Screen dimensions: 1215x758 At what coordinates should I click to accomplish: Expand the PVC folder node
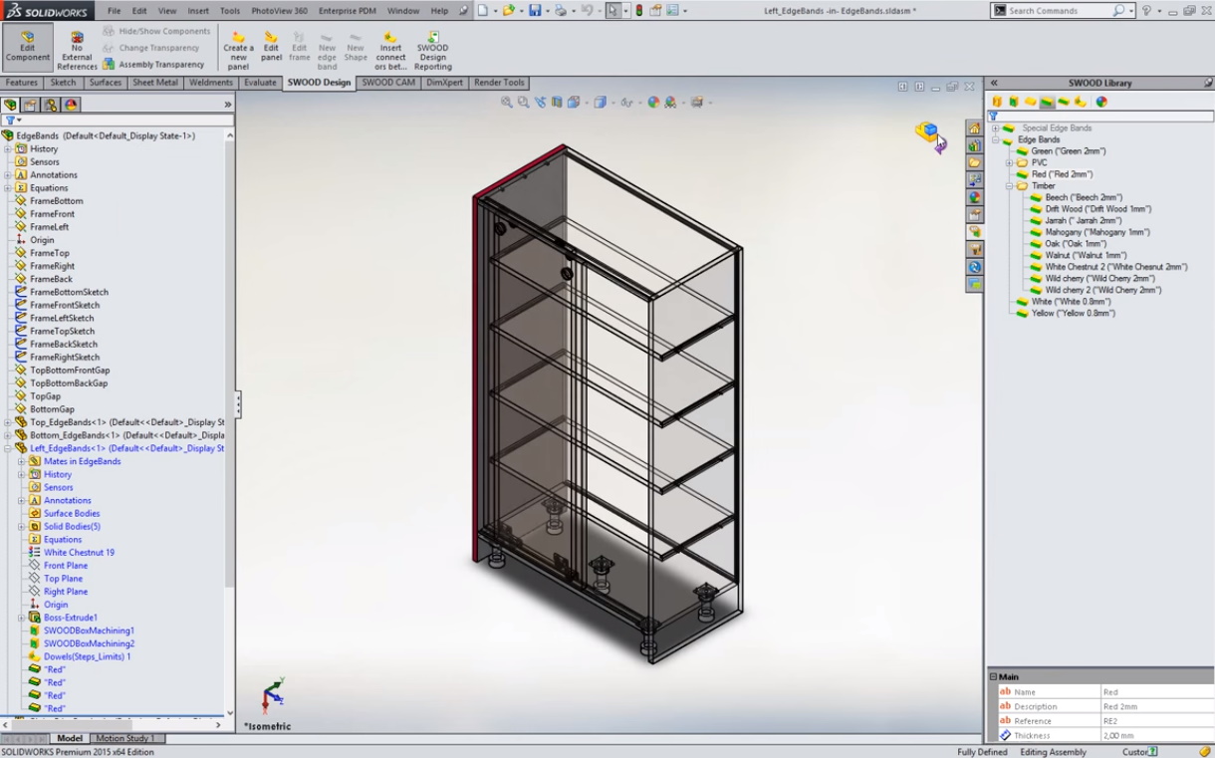click(x=1009, y=162)
